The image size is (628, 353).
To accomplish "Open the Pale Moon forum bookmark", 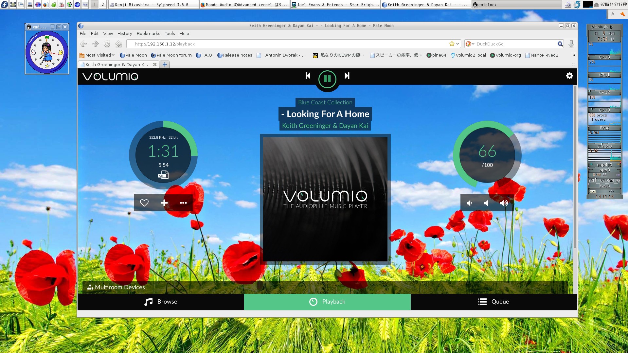I will coord(171,55).
